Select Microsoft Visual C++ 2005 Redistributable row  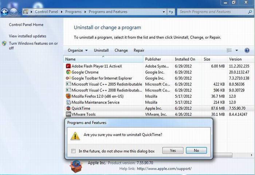click(159, 84)
